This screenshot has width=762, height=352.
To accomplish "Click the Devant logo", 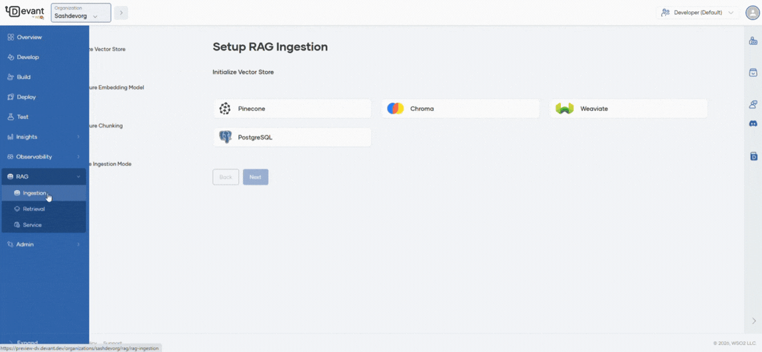I will coord(25,13).
